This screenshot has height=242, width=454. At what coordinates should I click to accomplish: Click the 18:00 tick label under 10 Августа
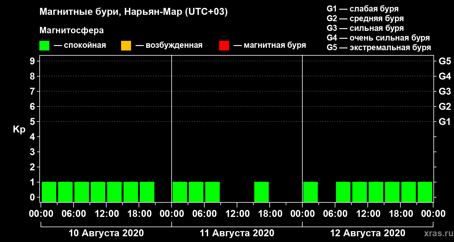pyautogui.click(x=139, y=214)
